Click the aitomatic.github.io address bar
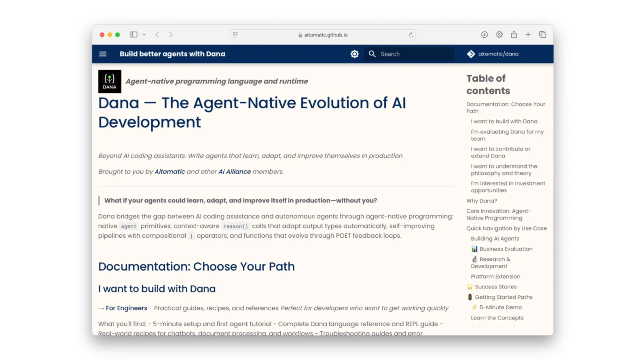 pos(323,35)
